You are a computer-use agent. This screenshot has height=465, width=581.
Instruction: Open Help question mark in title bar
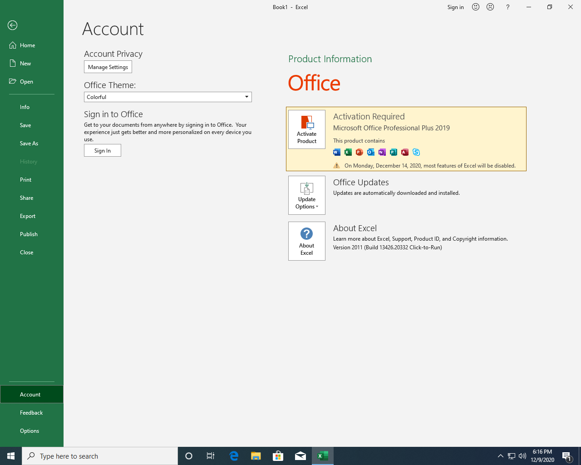(x=508, y=7)
